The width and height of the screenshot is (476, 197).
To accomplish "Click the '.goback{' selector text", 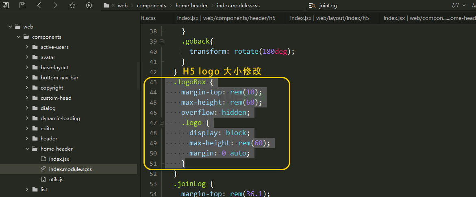I will (198, 42).
